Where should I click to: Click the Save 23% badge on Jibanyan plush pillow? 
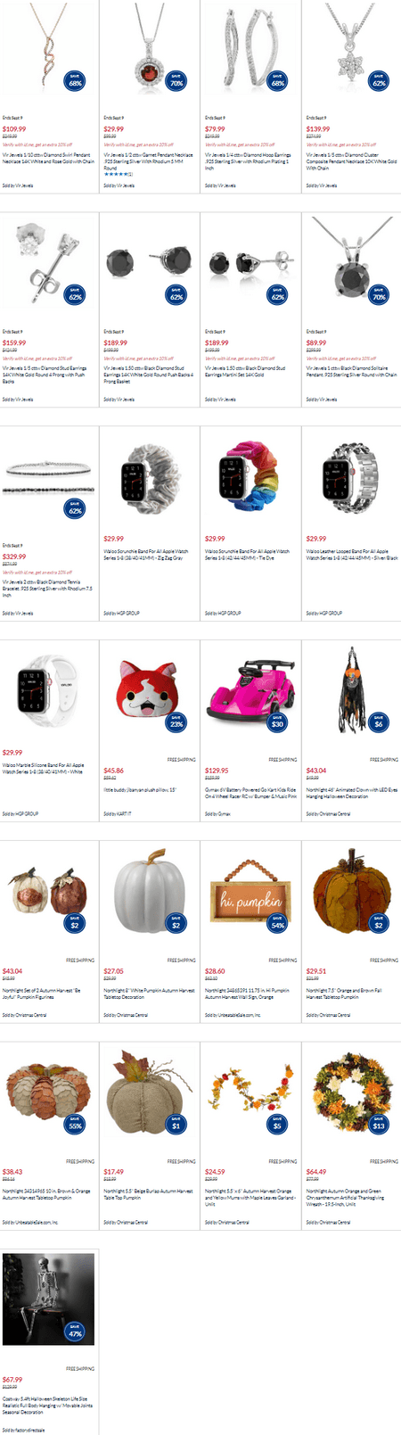tap(176, 722)
